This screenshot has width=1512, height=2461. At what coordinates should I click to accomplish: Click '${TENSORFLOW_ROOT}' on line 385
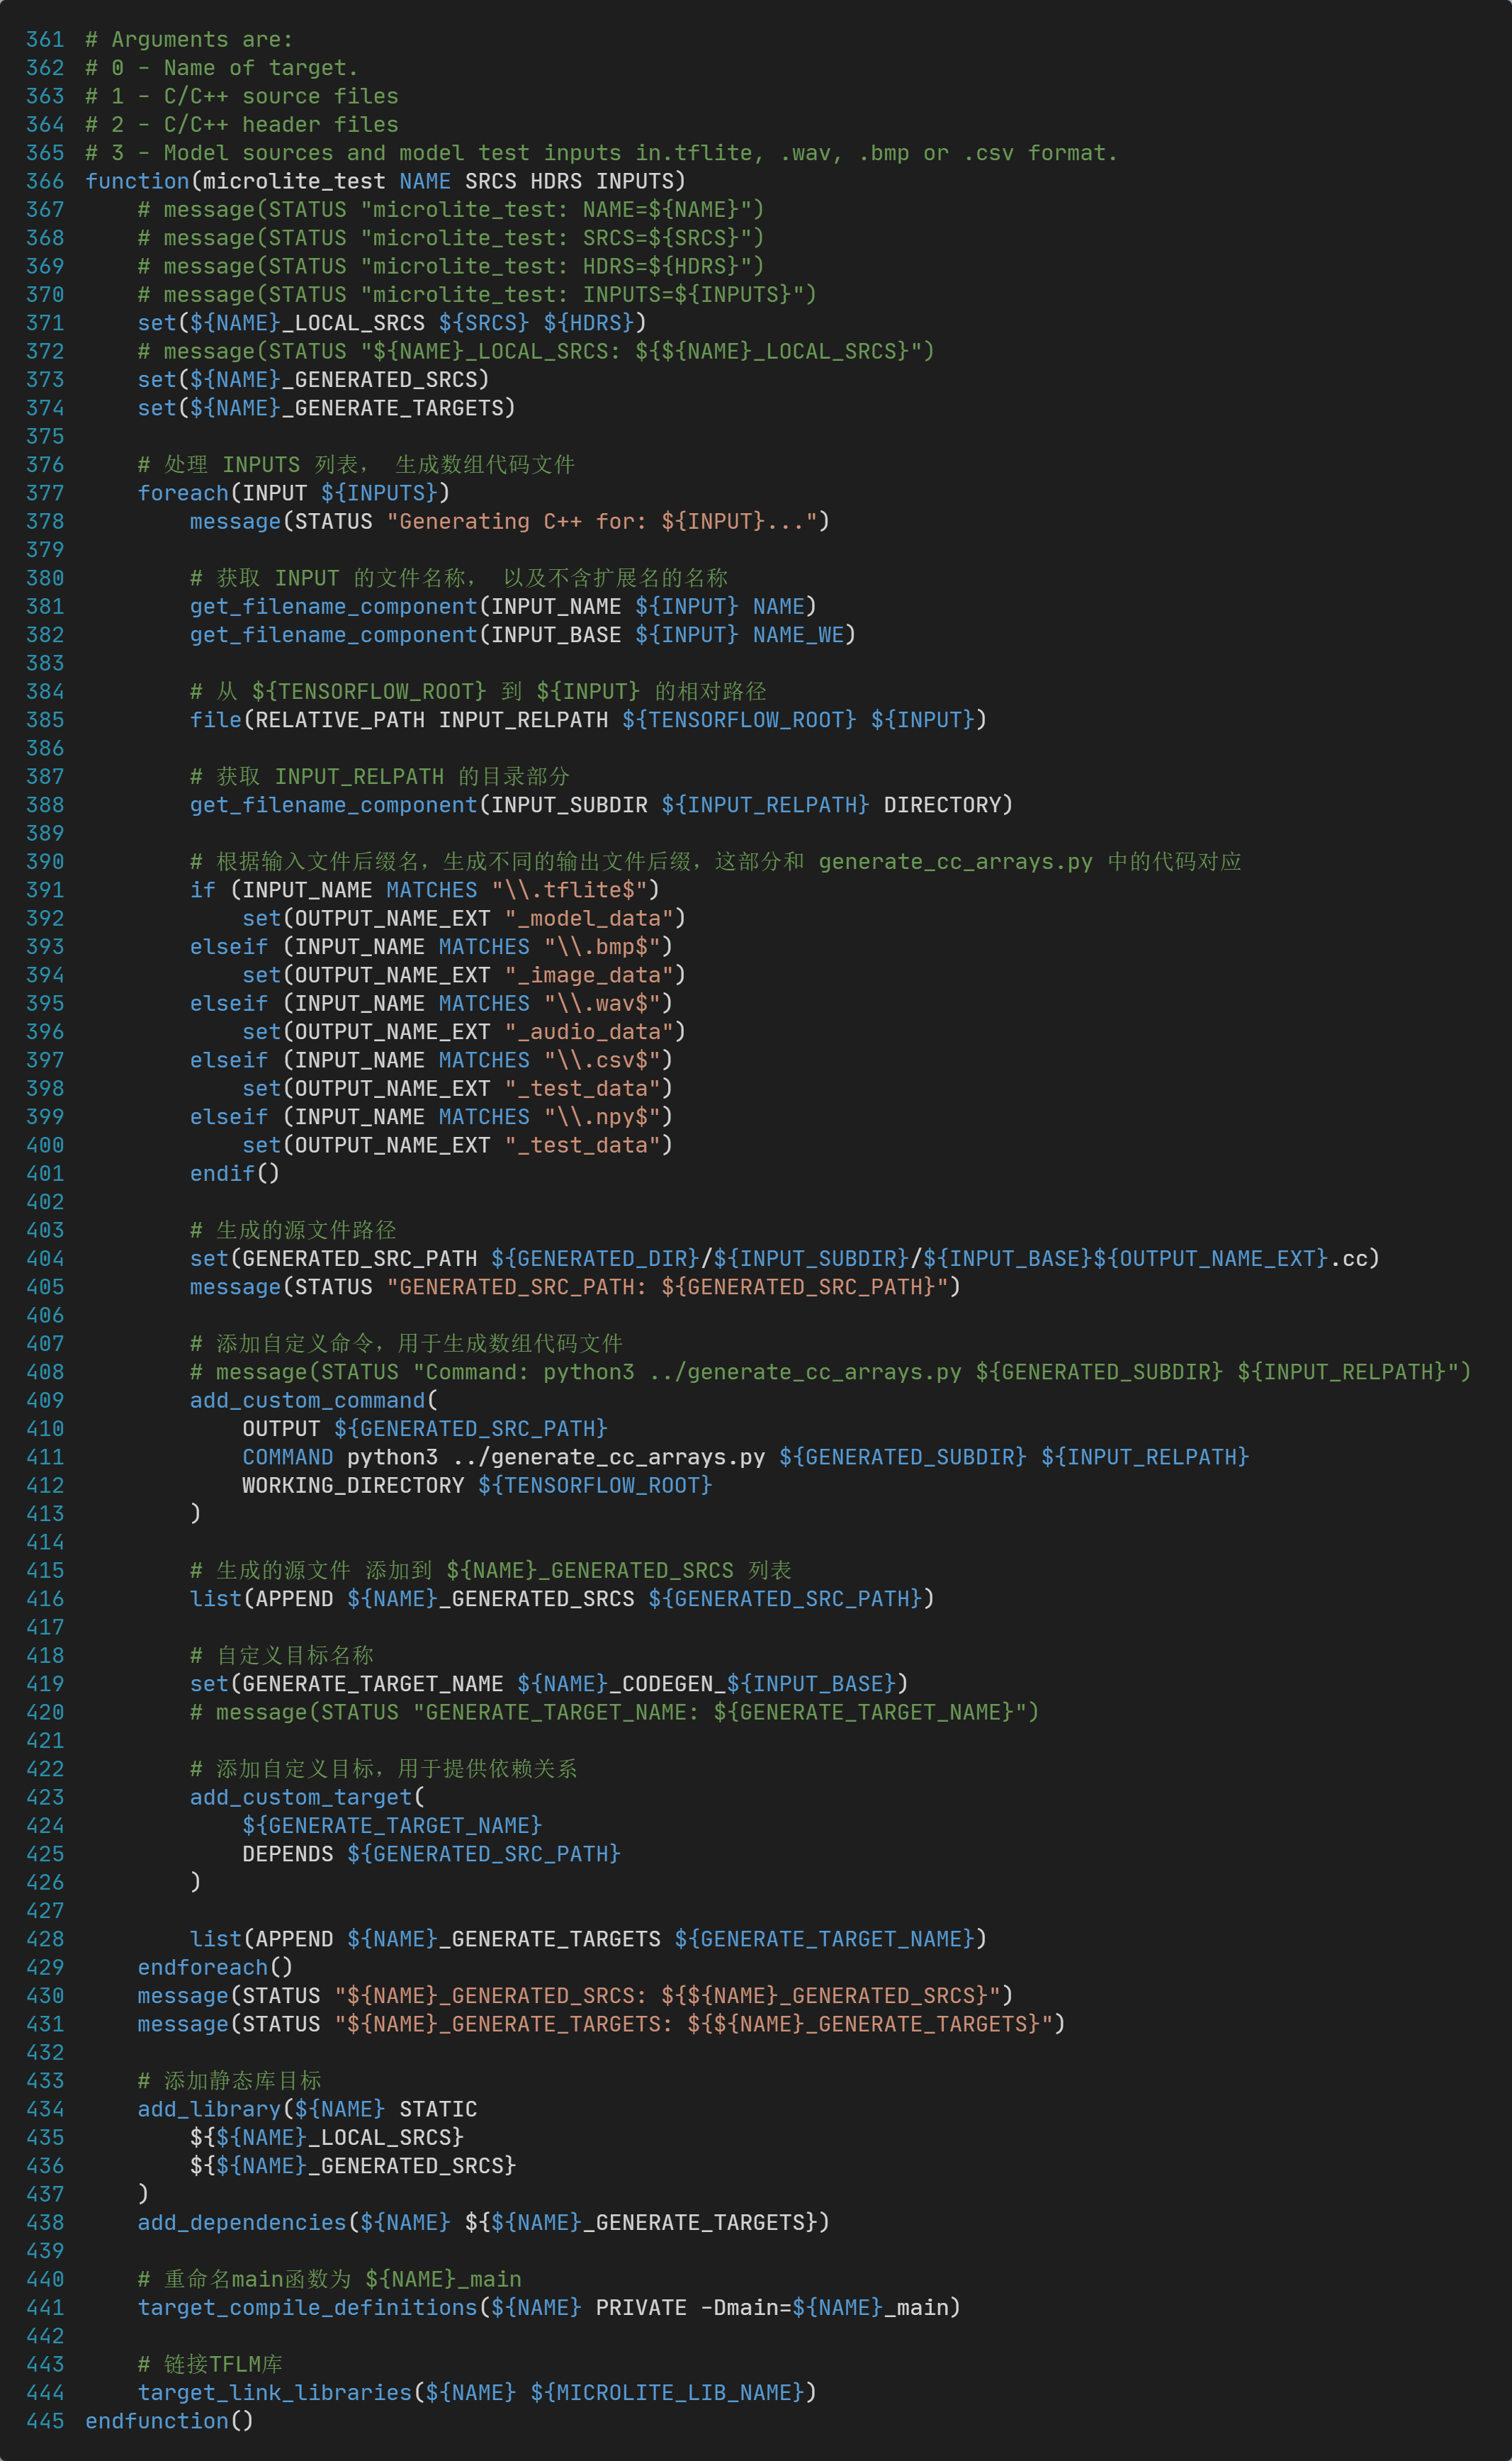739,720
